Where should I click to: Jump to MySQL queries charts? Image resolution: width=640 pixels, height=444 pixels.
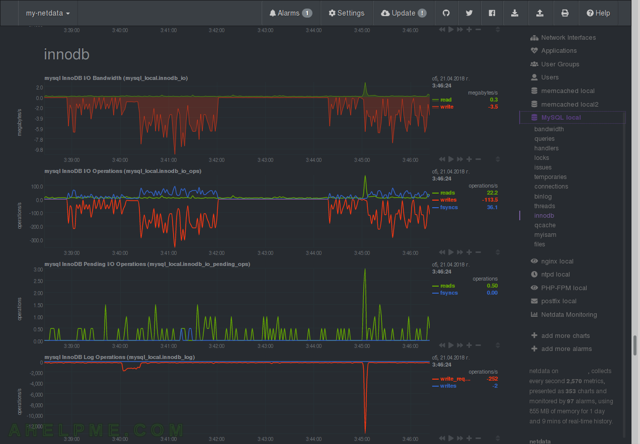(x=544, y=139)
